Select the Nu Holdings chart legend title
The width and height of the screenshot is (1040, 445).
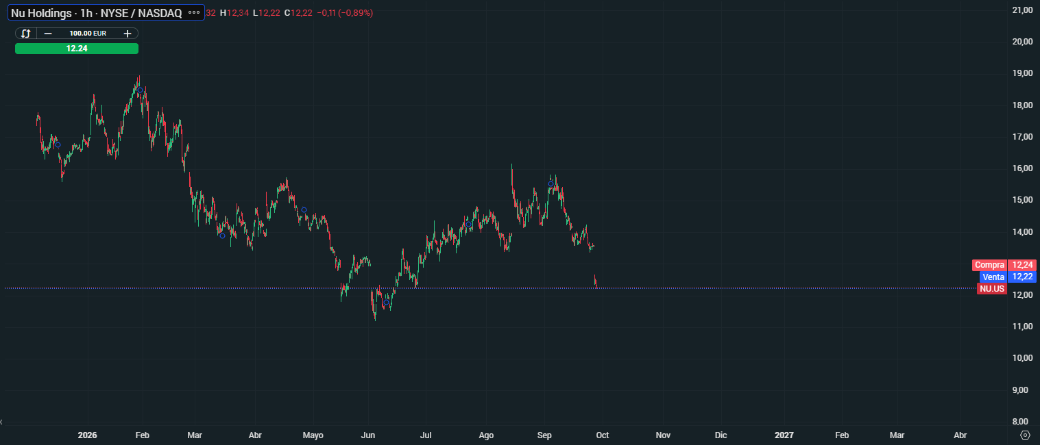[x=96, y=13]
